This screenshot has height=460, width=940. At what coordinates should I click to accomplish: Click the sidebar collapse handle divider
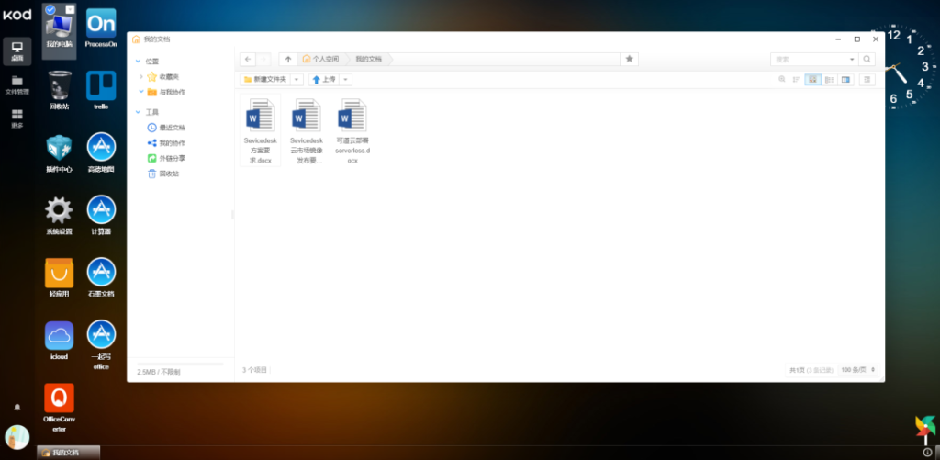tap(232, 214)
